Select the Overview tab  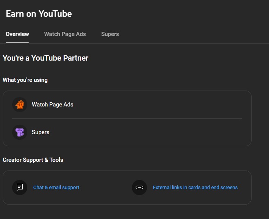pyautogui.click(x=17, y=34)
